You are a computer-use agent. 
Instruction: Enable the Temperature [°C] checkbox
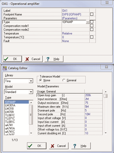pos(92,37)
